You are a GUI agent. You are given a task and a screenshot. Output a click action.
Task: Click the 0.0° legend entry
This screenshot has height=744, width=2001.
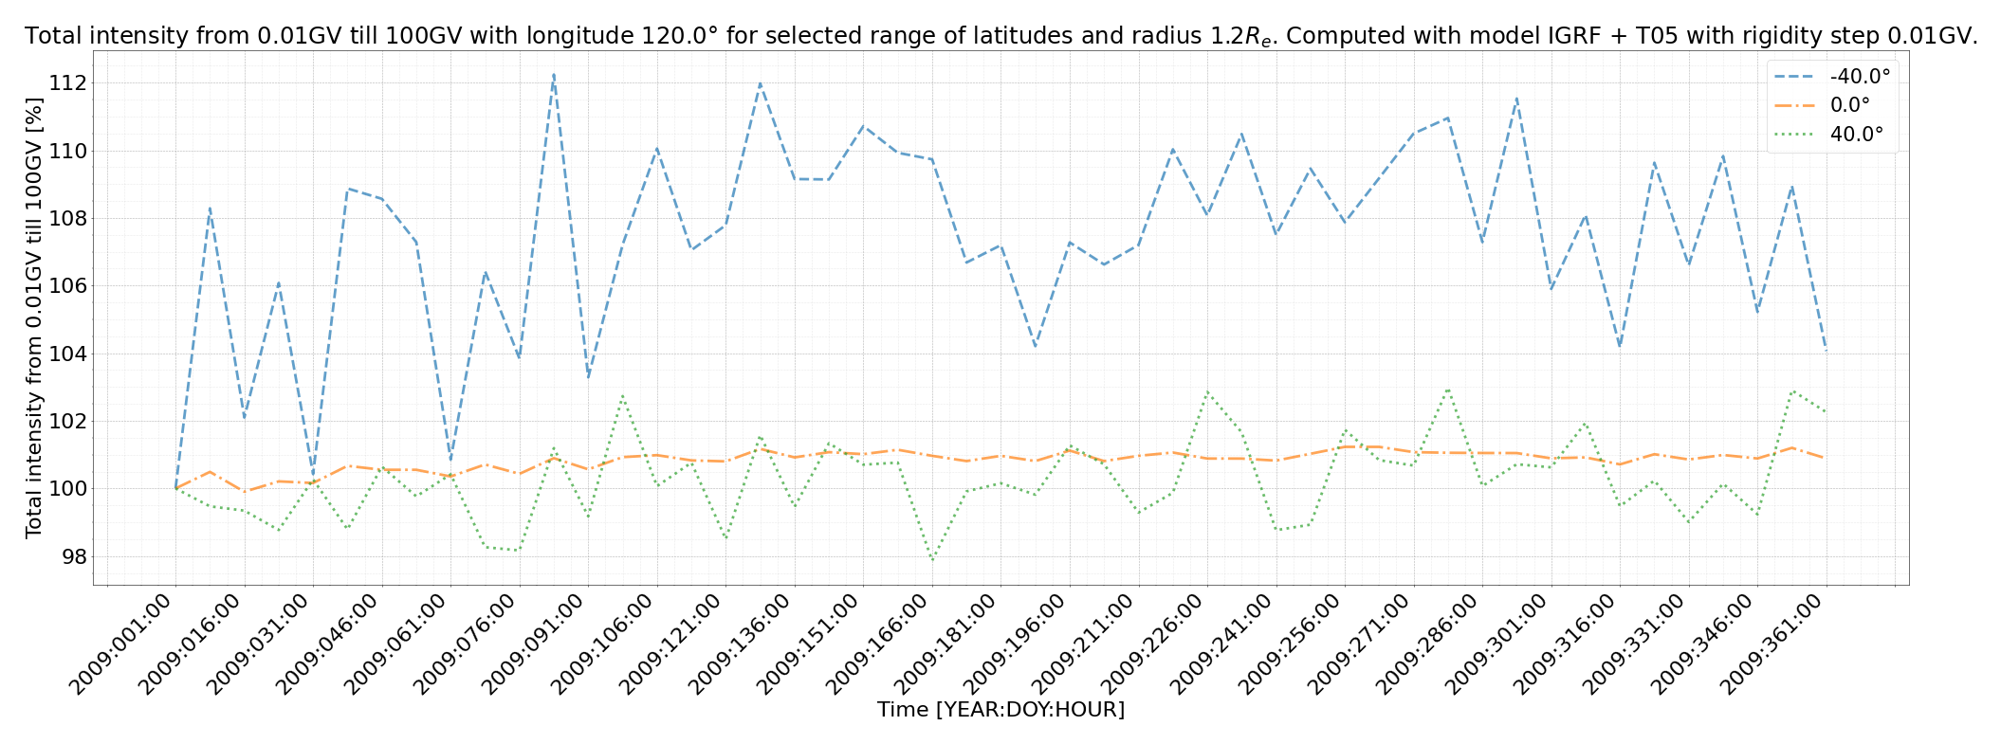(1832, 105)
